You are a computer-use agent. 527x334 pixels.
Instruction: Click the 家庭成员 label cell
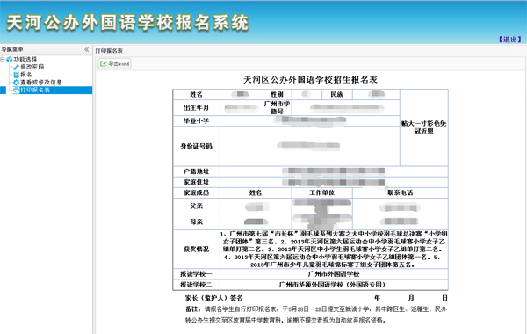(x=196, y=192)
